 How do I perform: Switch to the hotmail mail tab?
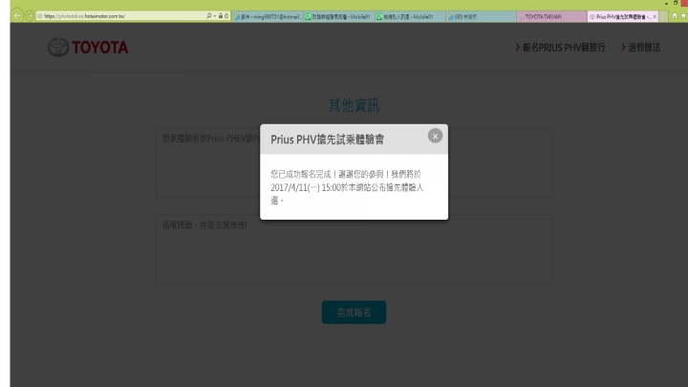point(268,16)
